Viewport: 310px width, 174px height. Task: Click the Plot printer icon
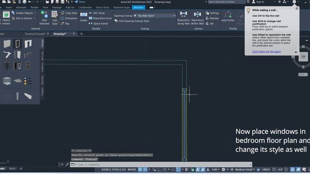(24, 2)
